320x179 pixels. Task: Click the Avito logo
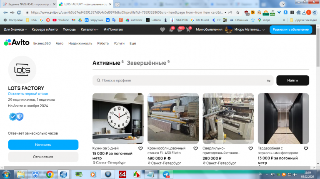pos(17,42)
